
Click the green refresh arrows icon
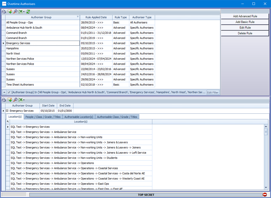[x=28, y=11]
